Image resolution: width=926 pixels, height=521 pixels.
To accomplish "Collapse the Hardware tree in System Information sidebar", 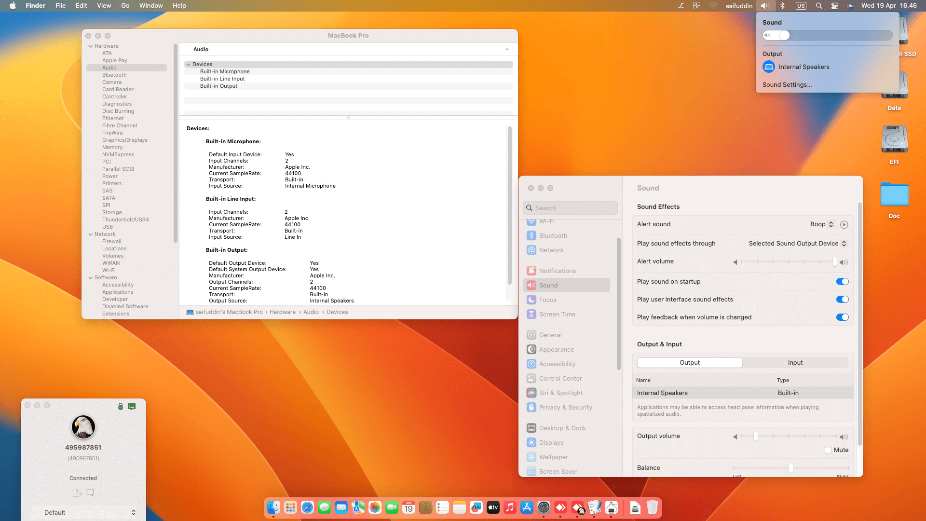I will [x=91, y=46].
